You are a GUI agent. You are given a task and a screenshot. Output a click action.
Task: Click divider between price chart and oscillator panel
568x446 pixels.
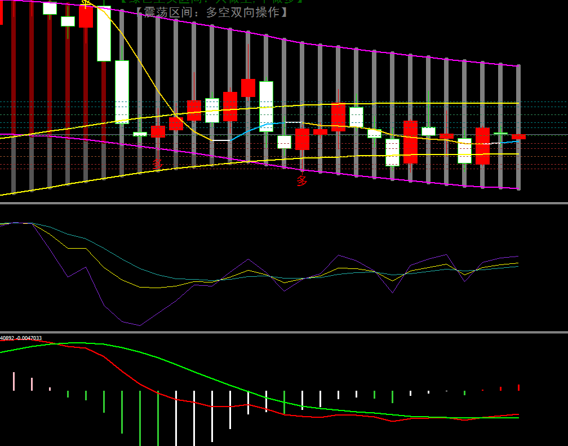coord(284,203)
